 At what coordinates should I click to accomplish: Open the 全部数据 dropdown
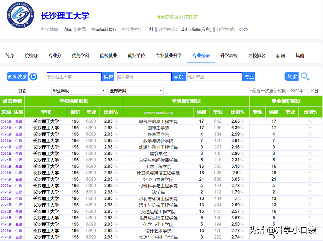pos(136,91)
